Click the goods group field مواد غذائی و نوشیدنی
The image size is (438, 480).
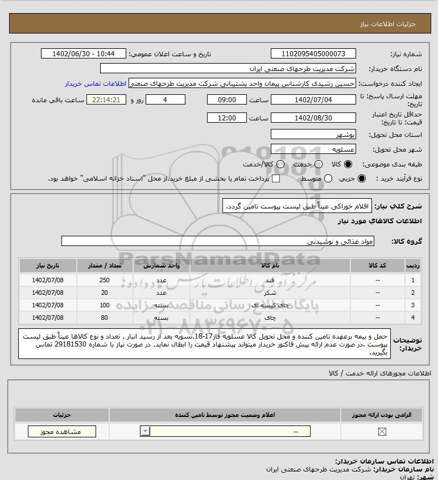tap(218, 241)
